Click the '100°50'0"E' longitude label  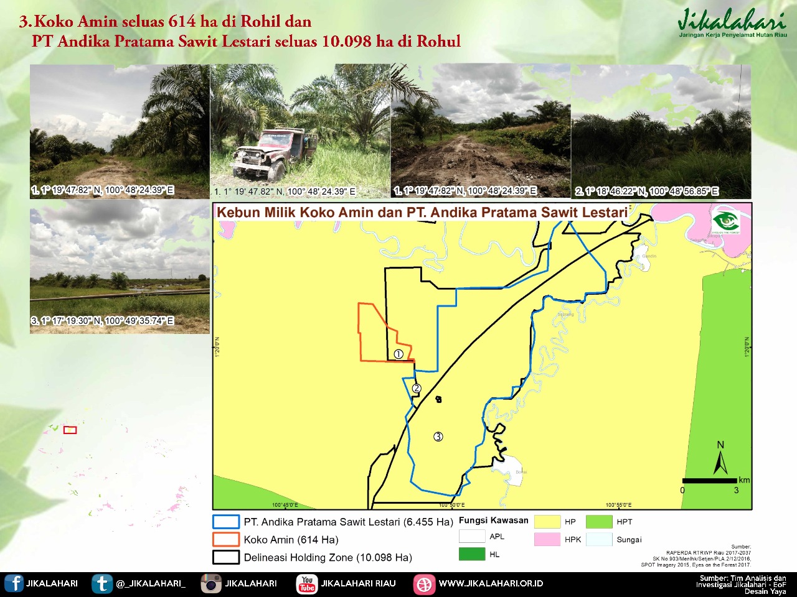(452, 505)
